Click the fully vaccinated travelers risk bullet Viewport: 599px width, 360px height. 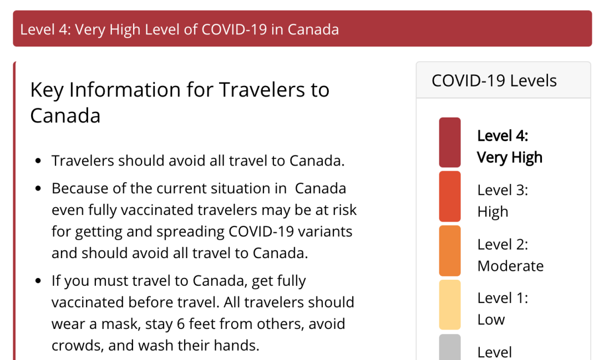pos(204,220)
